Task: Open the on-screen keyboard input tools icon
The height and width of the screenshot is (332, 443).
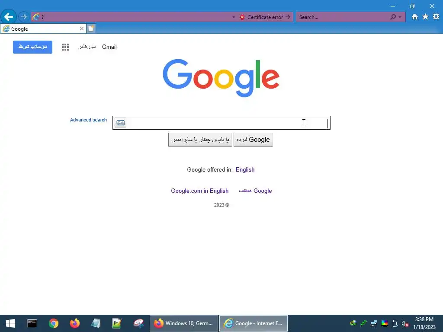Action: coord(120,122)
